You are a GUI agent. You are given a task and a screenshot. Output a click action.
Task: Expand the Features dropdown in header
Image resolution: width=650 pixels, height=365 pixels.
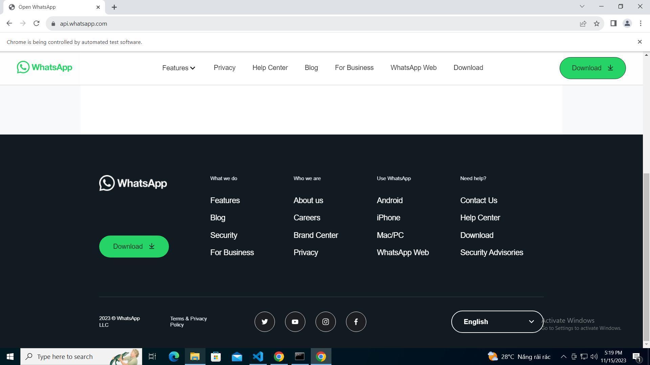tap(179, 68)
